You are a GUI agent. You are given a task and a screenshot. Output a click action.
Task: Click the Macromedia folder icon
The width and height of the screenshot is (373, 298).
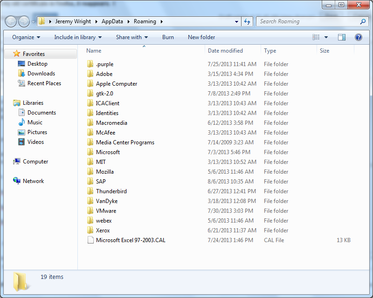(x=90, y=122)
